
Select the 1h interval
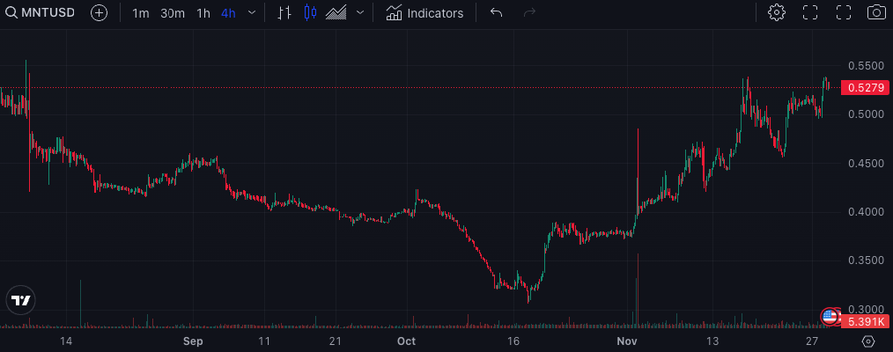[203, 13]
